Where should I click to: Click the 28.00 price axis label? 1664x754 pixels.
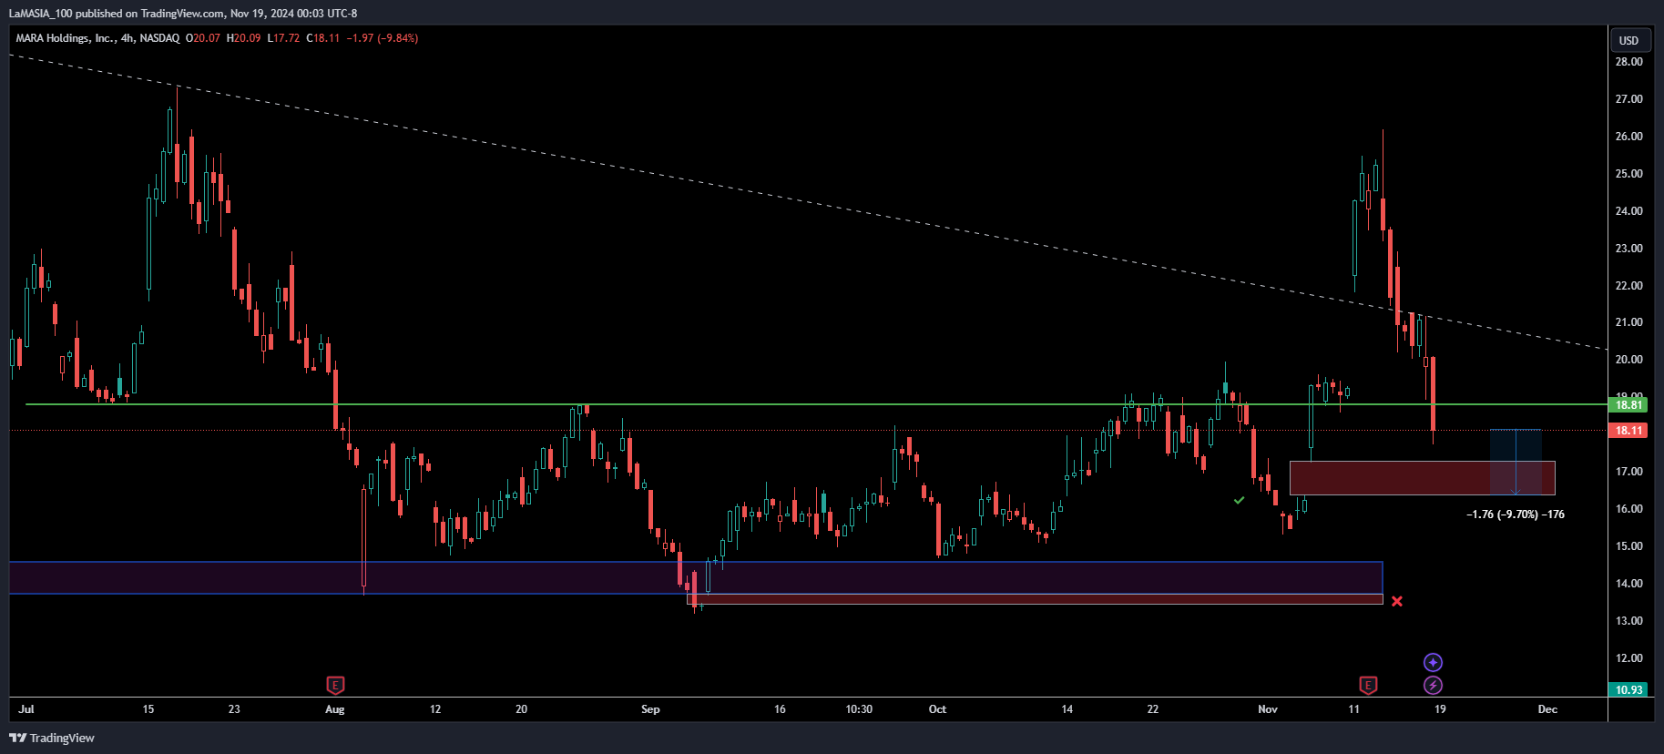pyautogui.click(x=1628, y=62)
